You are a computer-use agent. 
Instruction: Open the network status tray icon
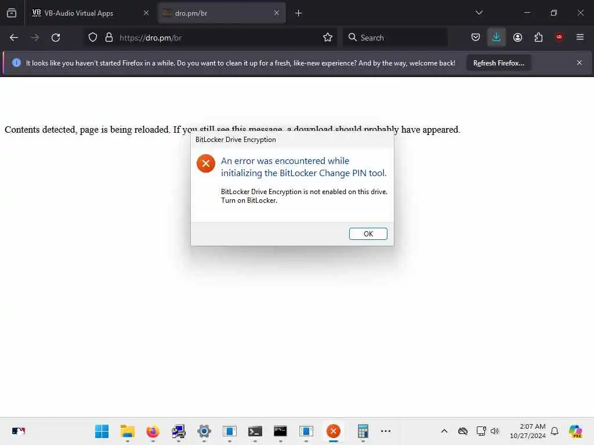(481, 431)
